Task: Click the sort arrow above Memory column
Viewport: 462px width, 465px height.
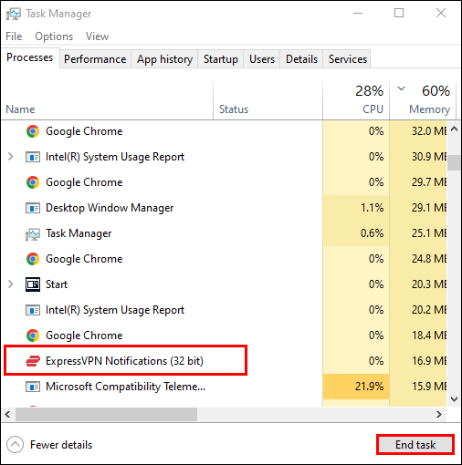Action: [x=402, y=88]
